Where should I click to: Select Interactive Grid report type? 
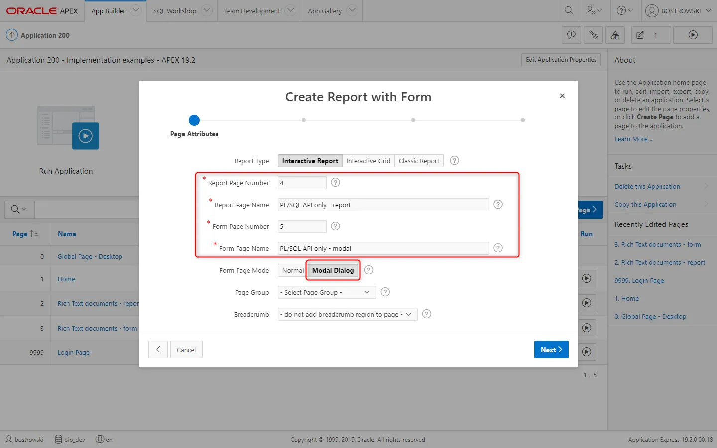(x=368, y=161)
